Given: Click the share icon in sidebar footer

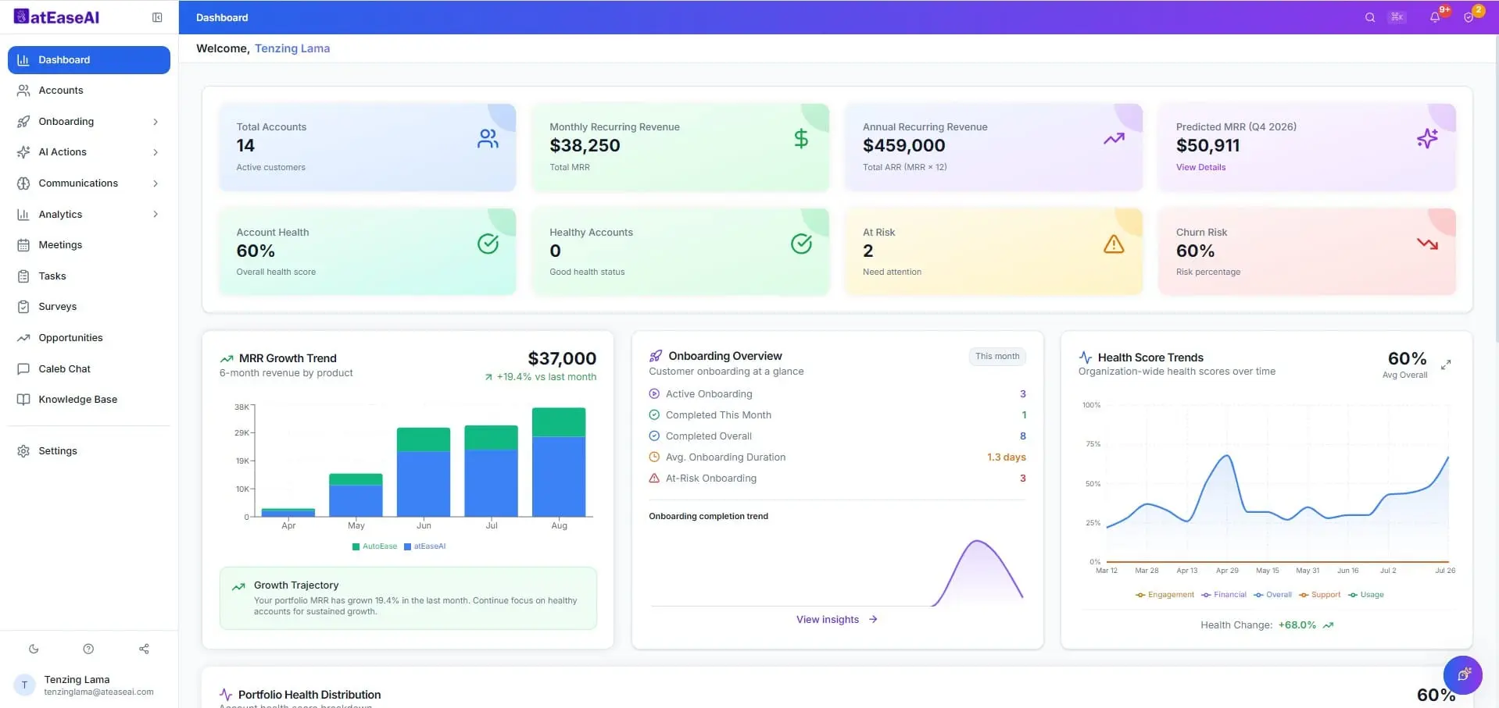Looking at the screenshot, I should pyautogui.click(x=144, y=649).
